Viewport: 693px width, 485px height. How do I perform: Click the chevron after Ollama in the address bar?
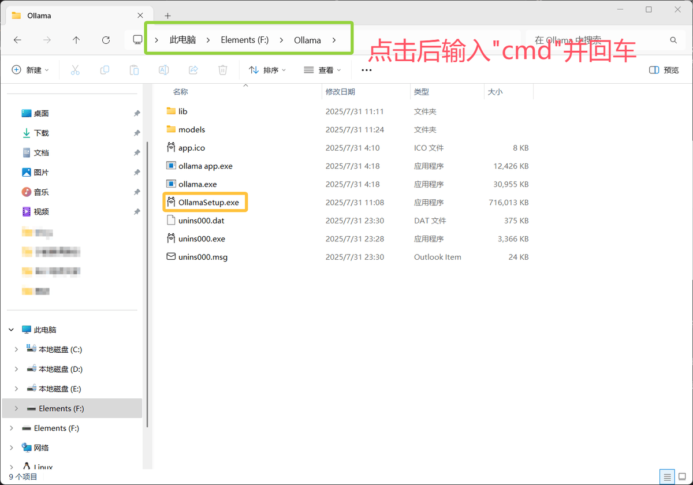pyautogui.click(x=334, y=40)
